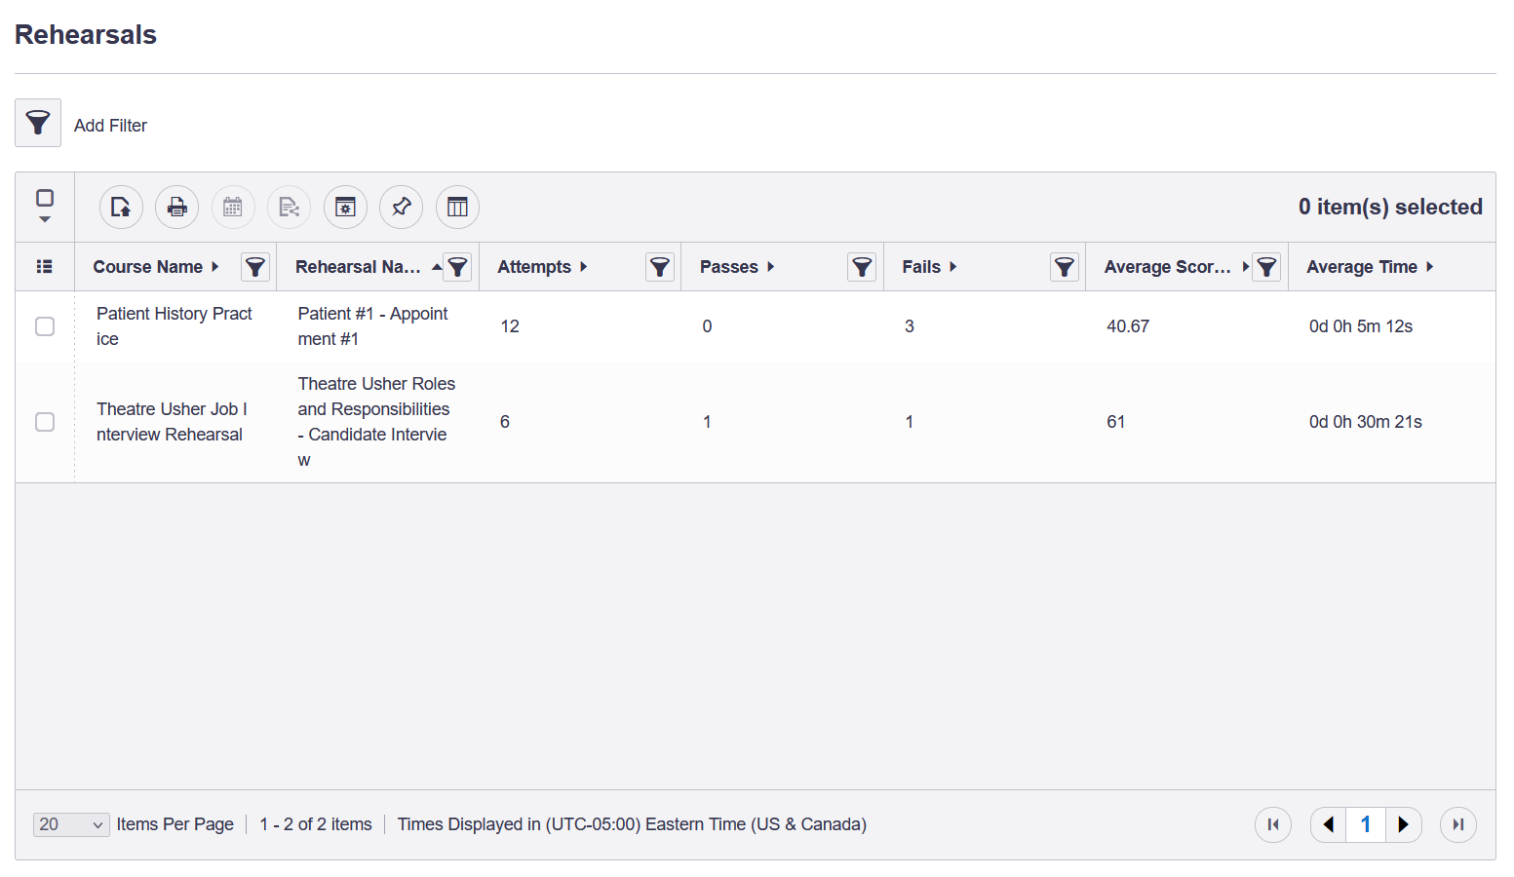
Task: Open the window settings gear icon
Action: (345, 207)
